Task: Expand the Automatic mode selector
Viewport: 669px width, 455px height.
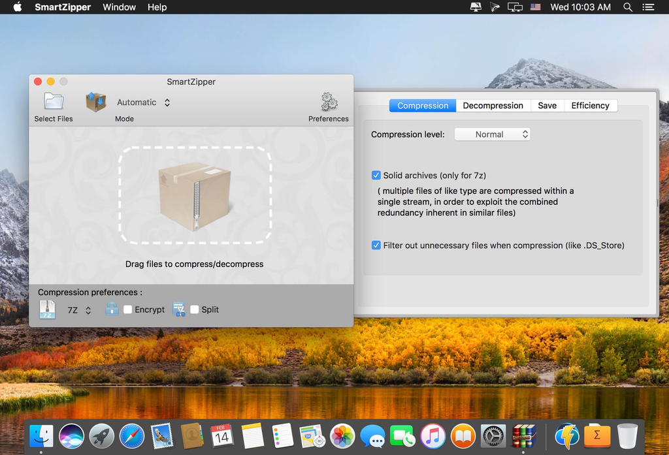Action: [x=144, y=102]
